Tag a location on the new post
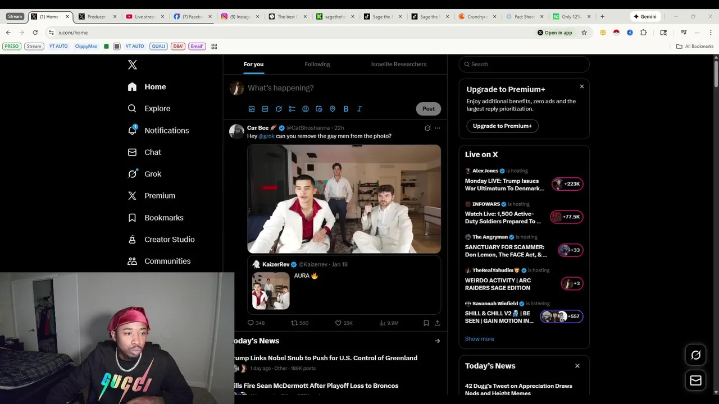 pyautogui.click(x=333, y=109)
